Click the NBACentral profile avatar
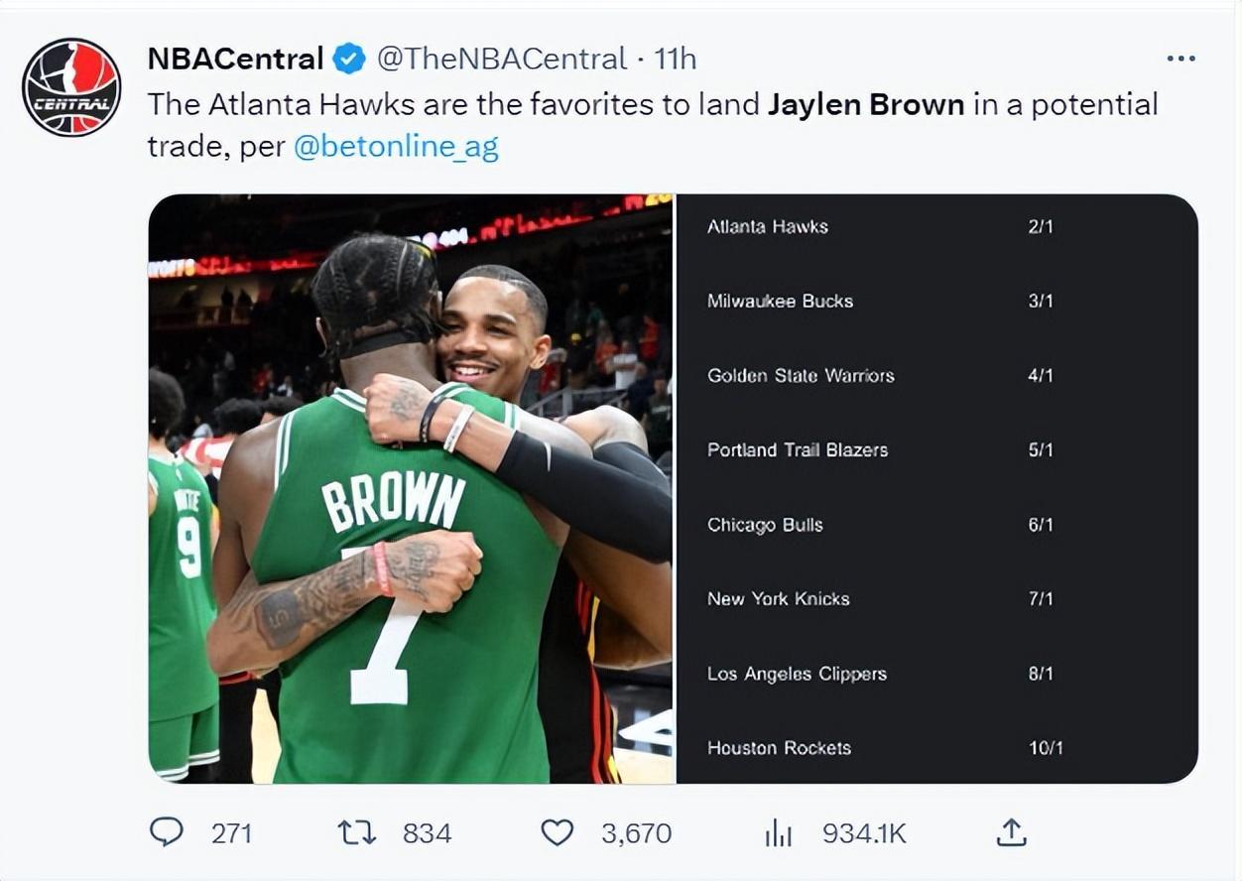Image resolution: width=1242 pixels, height=881 pixels. click(x=71, y=87)
